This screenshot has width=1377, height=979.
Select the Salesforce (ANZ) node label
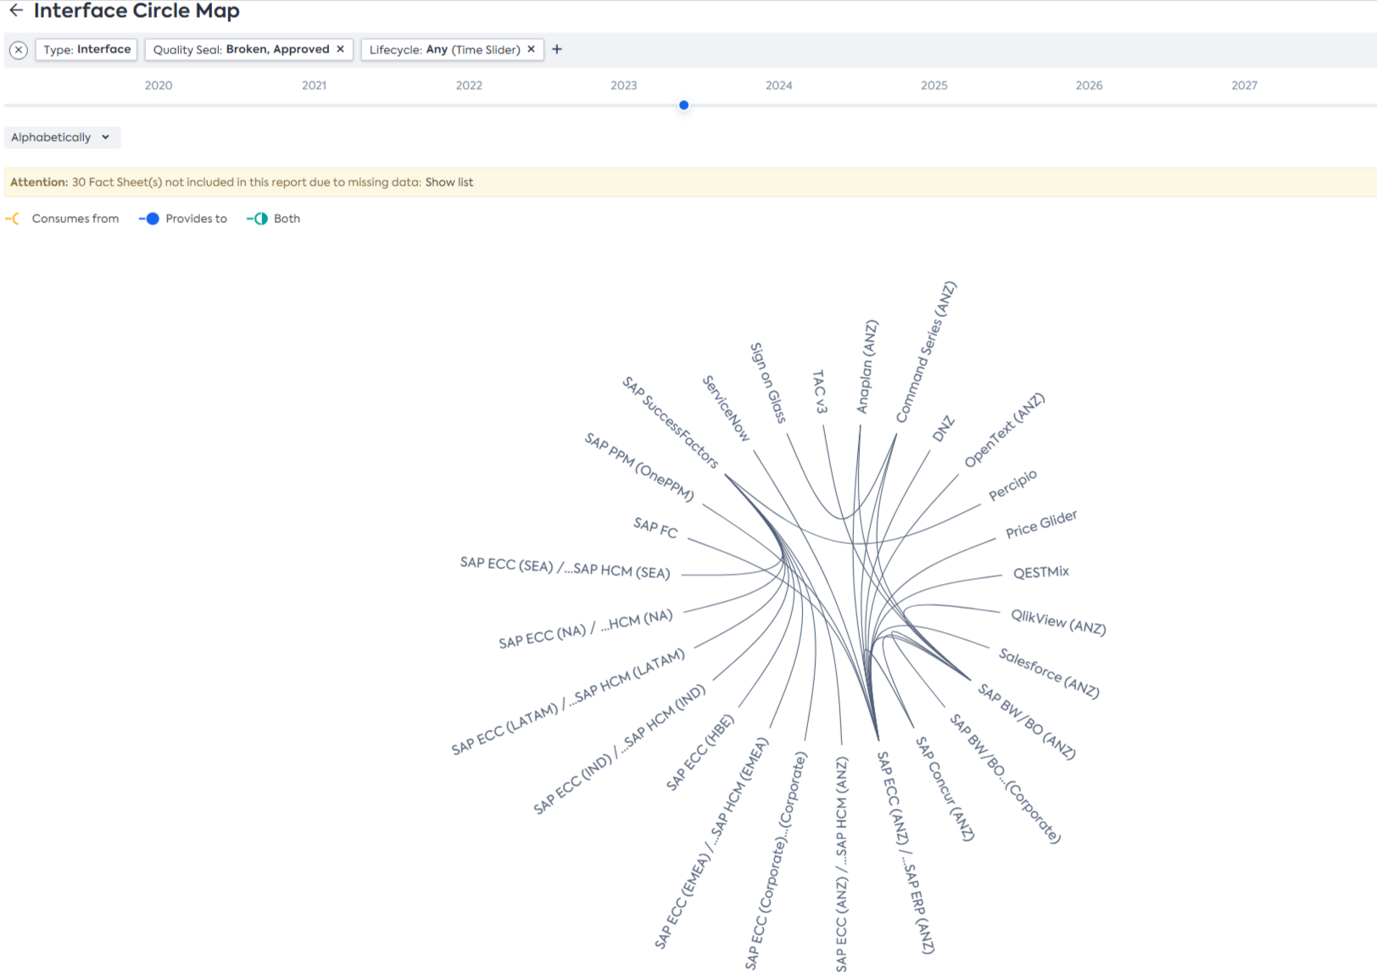1049,673
